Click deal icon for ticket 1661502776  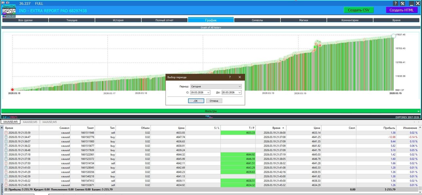[6, 137]
